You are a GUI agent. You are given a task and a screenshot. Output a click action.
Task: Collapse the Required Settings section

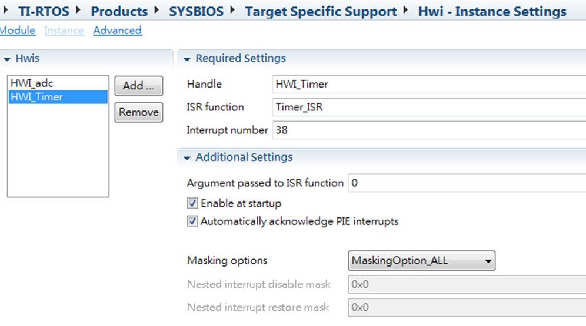pos(187,59)
